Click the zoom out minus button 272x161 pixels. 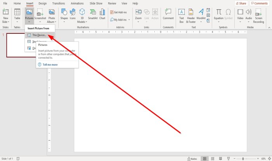[x=235, y=159]
